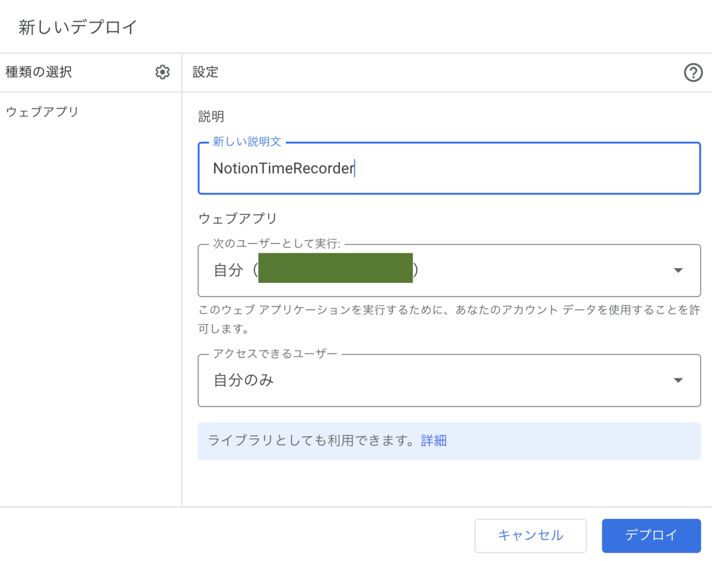This screenshot has width=712, height=561.
Task: Open the 次のユーザーとして実行 dropdown arrow
Action: (x=678, y=270)
